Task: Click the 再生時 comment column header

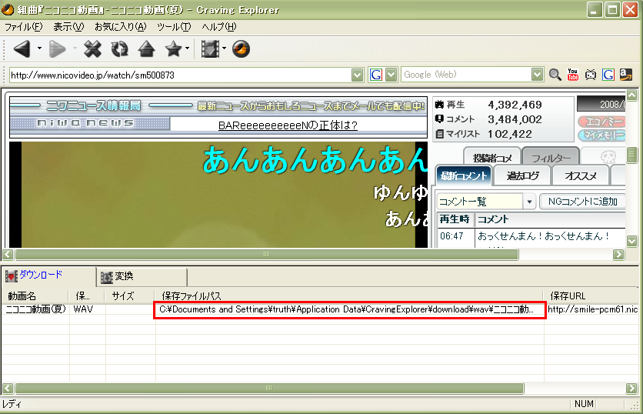Action: 455,219
